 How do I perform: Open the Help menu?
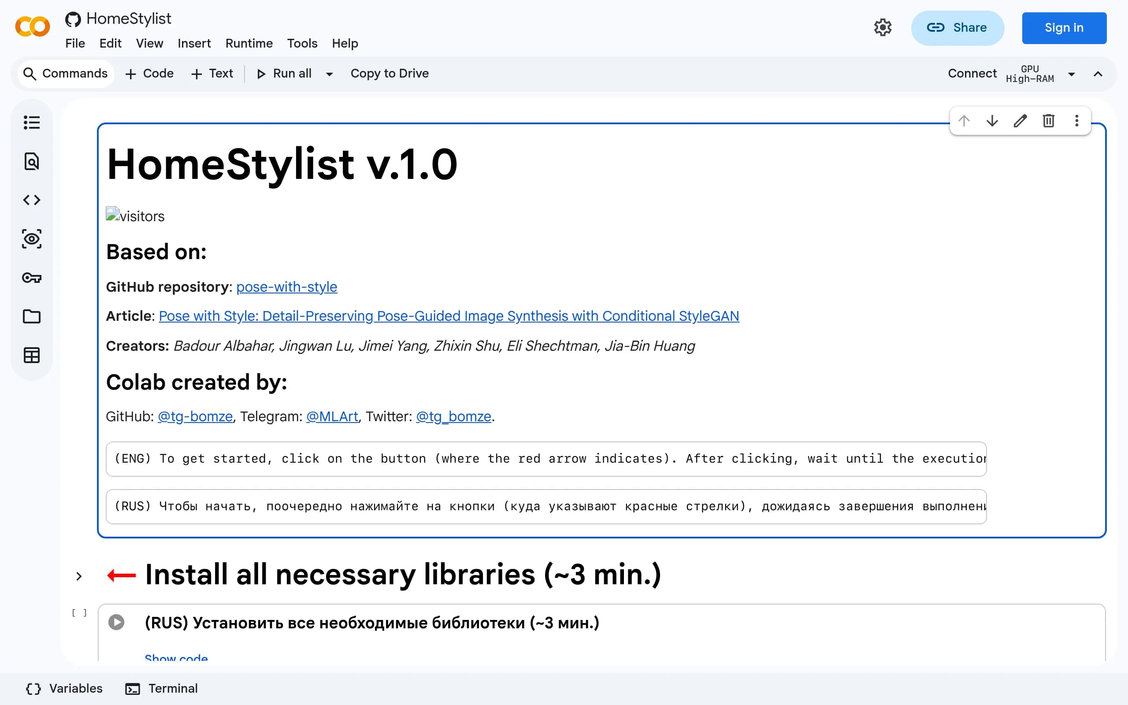pyautogui.click(x=345, y=43)
